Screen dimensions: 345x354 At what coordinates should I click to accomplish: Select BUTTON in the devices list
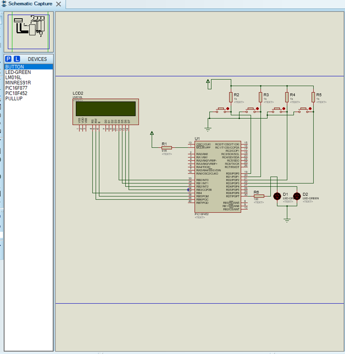15,67
